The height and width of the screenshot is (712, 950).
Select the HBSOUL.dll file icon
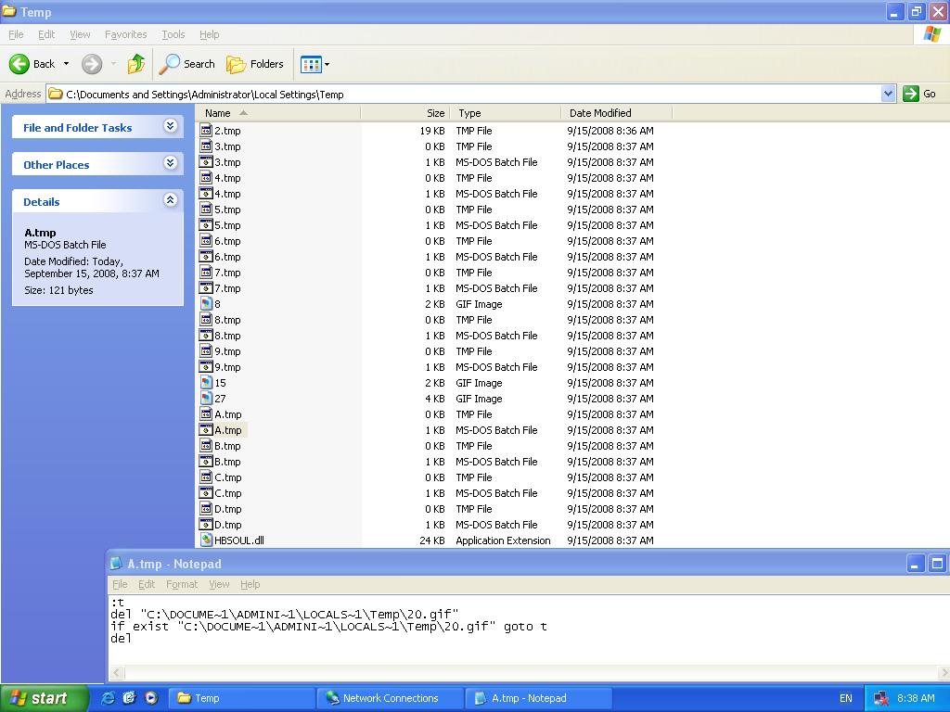[x=206, y=540]
